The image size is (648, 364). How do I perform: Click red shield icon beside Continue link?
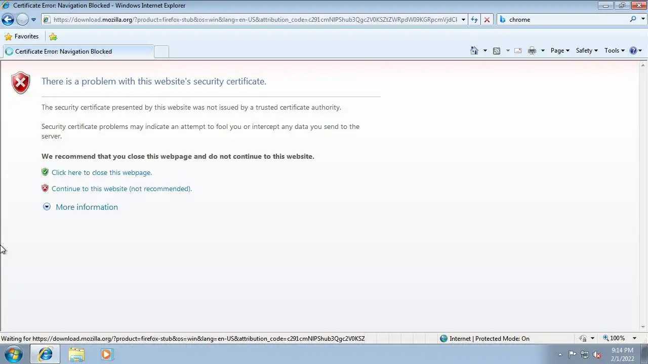coord(45,188)
